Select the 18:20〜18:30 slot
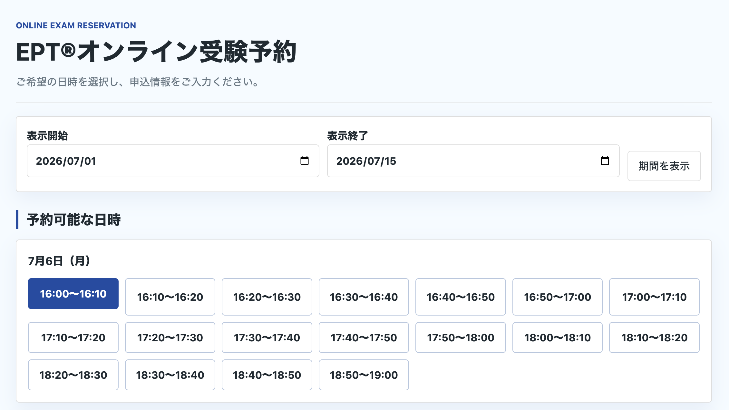 73,375
